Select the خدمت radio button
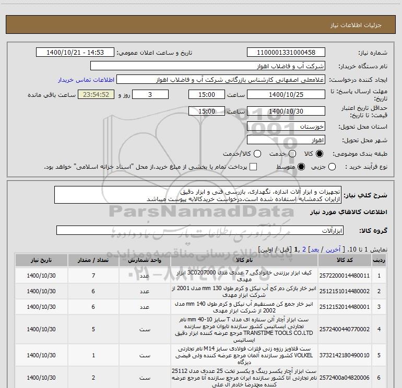402x388 pixels. tap(292, 154)
